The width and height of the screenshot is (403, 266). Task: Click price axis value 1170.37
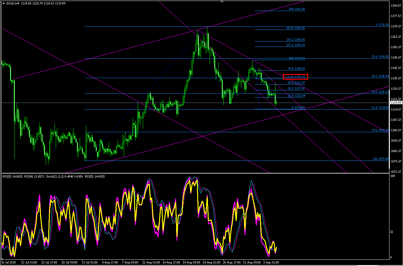(x=395, y=26)
